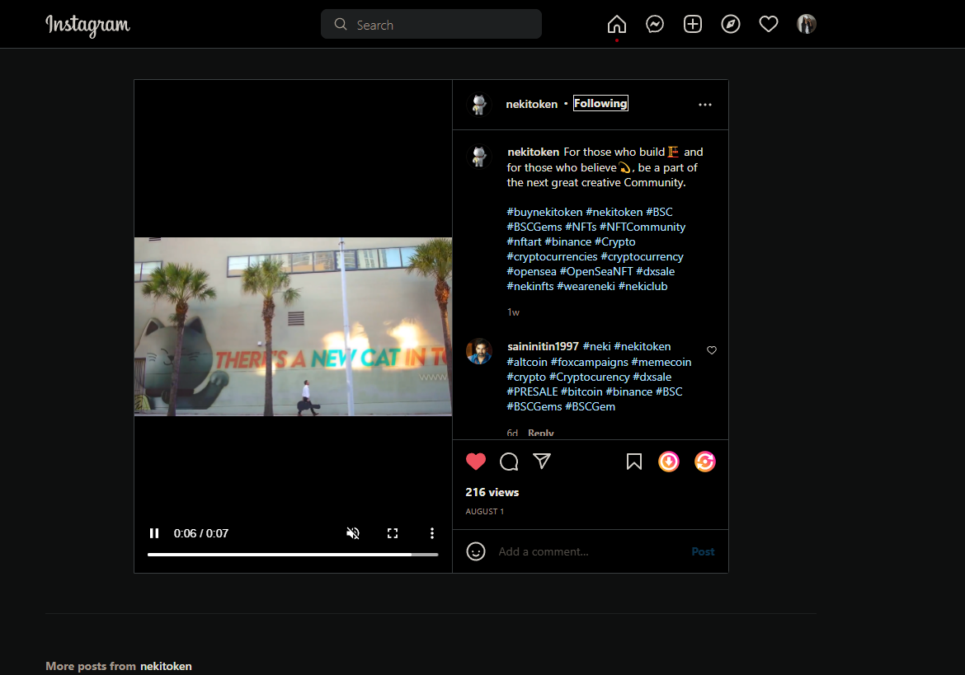Open the #foxcampaigns hashtag in comment
This screenshot has height=675, width=965.
tap(589, 362)
